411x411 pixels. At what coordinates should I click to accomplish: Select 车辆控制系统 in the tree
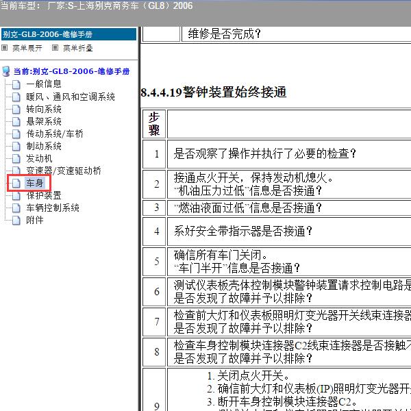[x=53, y=208]
